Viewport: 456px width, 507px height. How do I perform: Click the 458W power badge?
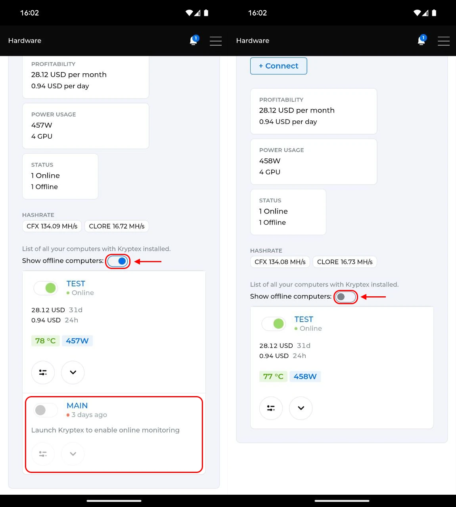pyautogui.click(x=305, y=376)
